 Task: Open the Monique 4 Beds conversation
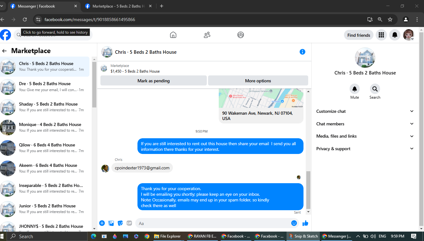pos(45,128)
